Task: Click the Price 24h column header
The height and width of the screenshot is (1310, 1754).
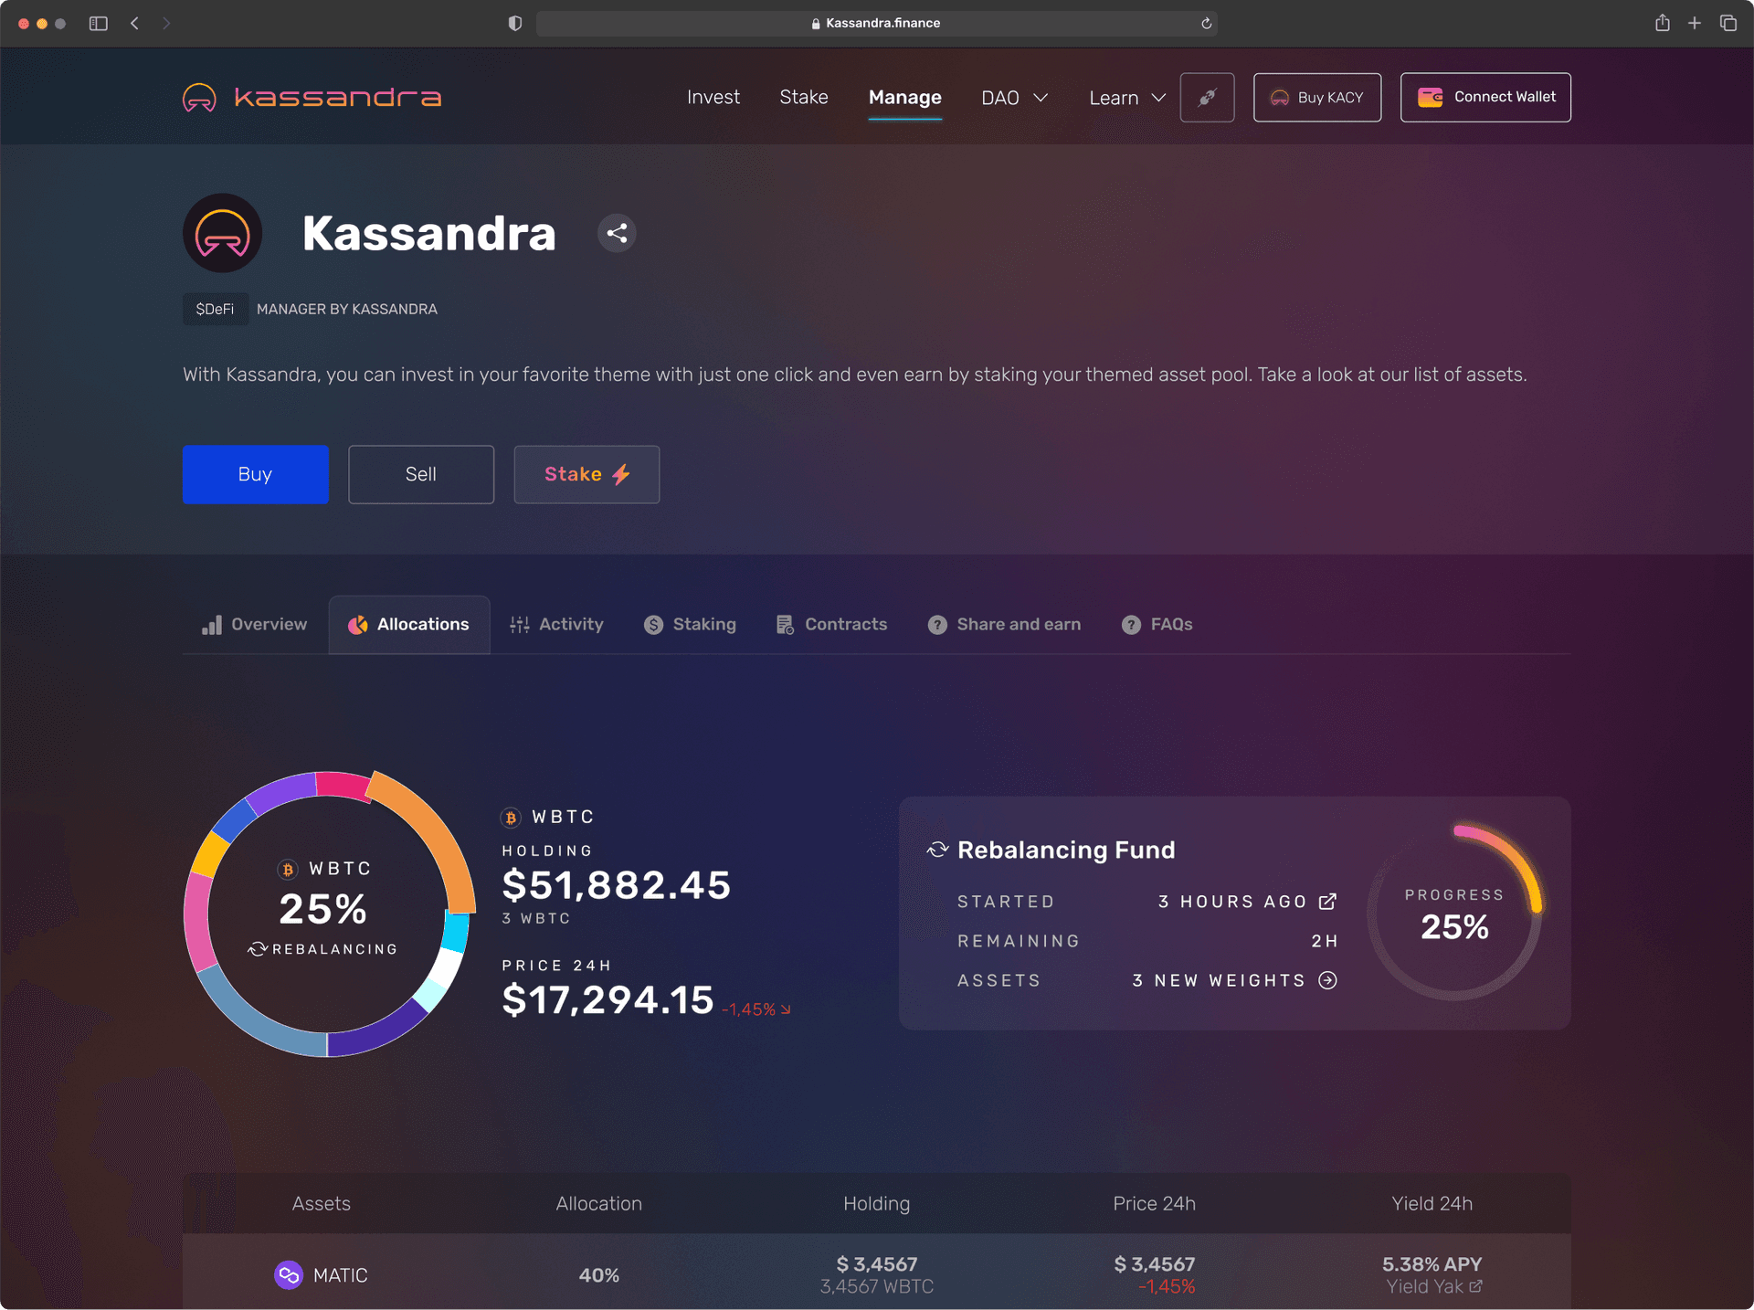Action: [1155, 1203]
